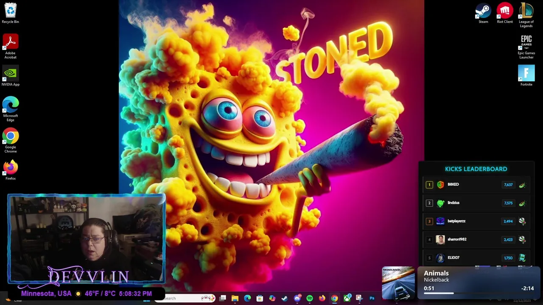Open the Riot Client desktop shortcut

click(x=505, y=13)
